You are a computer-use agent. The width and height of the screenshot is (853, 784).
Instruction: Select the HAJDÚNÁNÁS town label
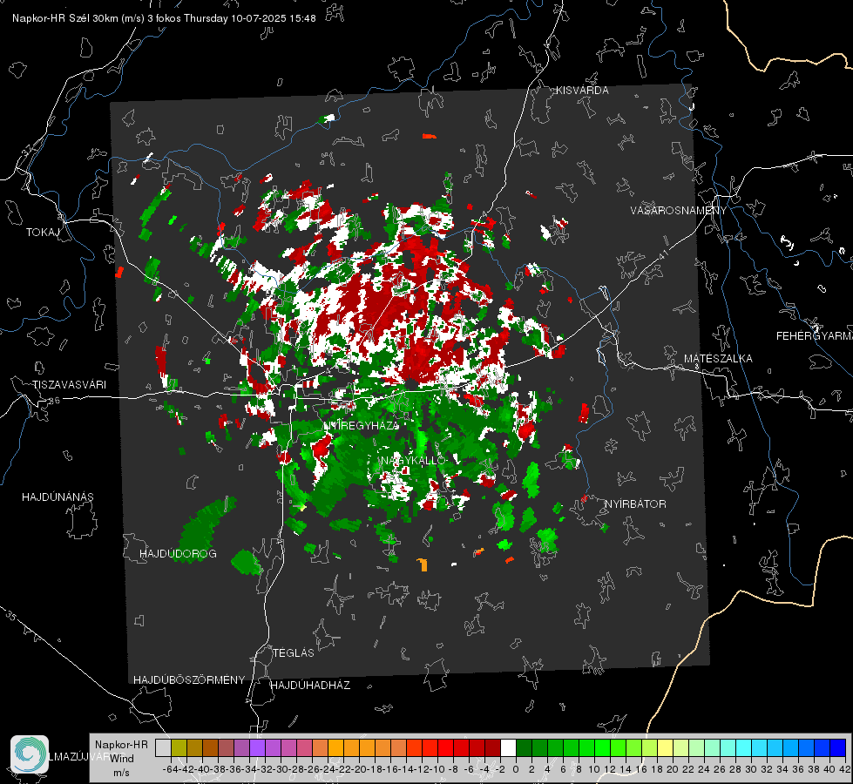[x=58, y=497]
